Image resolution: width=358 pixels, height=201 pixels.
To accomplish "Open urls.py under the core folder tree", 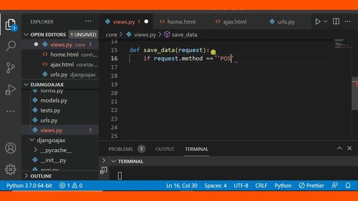I will tap(60, 121).
